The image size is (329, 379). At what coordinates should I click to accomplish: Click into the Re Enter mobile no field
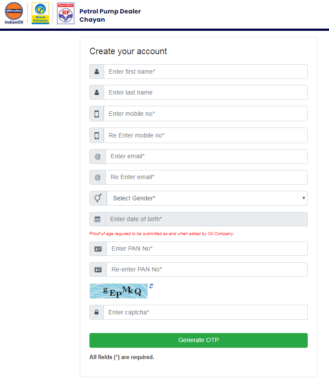point(205,135)
